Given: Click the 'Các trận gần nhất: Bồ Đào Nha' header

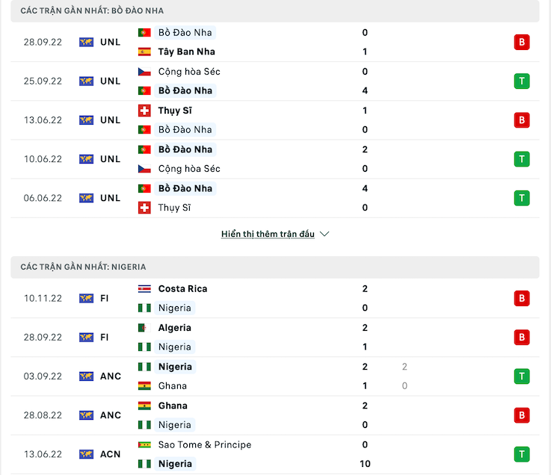Looking at the screenshot, I should [x=92, y=10].
